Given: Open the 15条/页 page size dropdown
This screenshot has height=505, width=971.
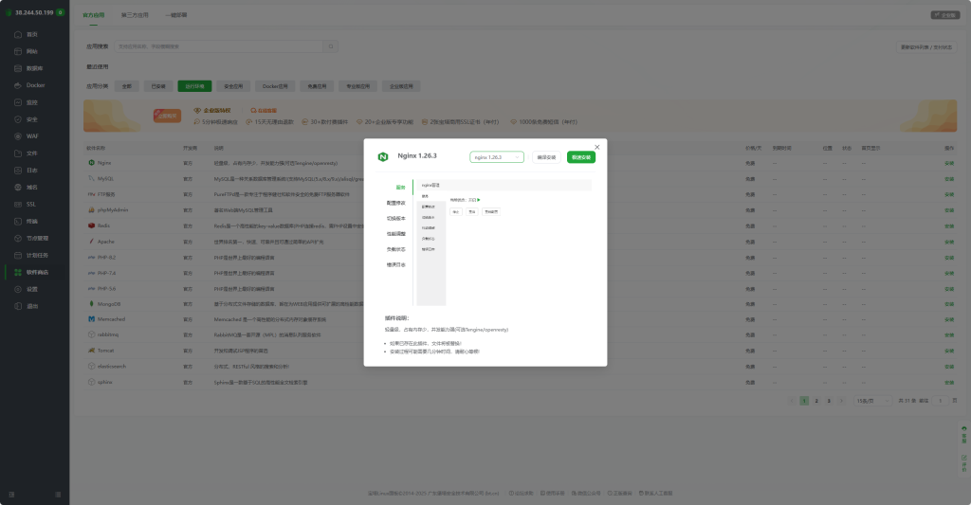Looking at the screenshot, I should coord(873,401).
